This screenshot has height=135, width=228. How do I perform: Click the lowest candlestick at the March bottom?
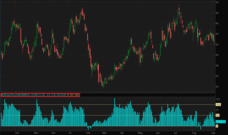click(x=103, y=85)
